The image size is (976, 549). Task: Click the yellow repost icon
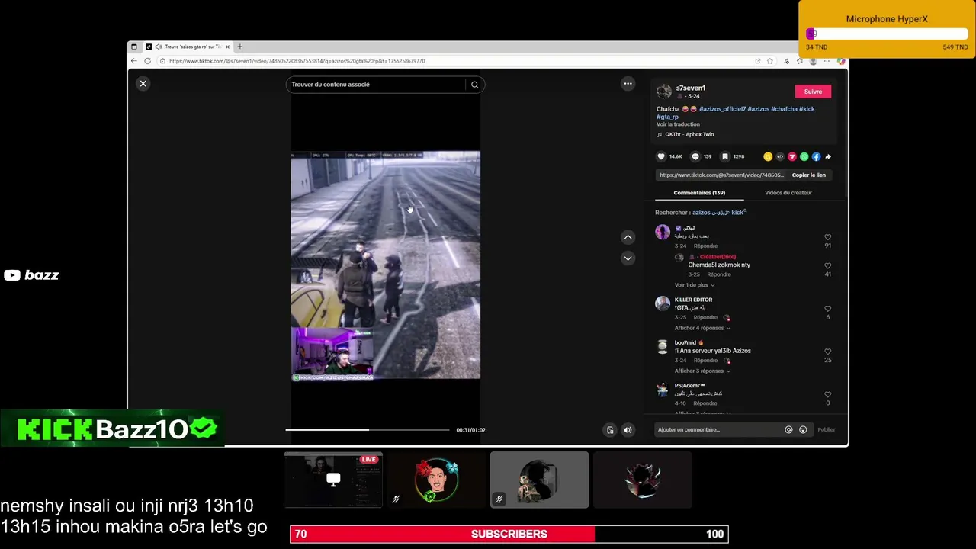(x=768, y=156)
